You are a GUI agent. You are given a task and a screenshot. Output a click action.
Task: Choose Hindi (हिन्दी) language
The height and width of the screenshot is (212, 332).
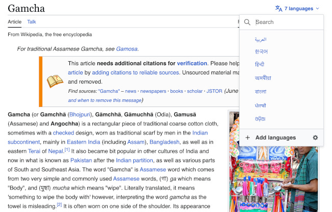[259, 64]
